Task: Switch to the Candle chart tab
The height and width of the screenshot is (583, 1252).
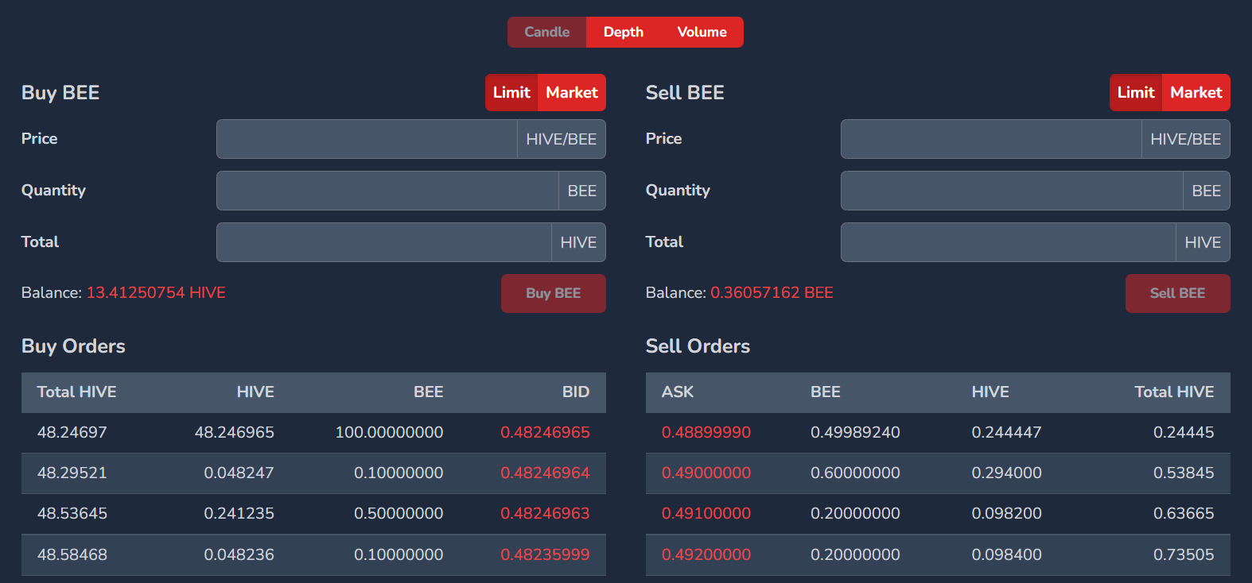Action: click(547, 33)
